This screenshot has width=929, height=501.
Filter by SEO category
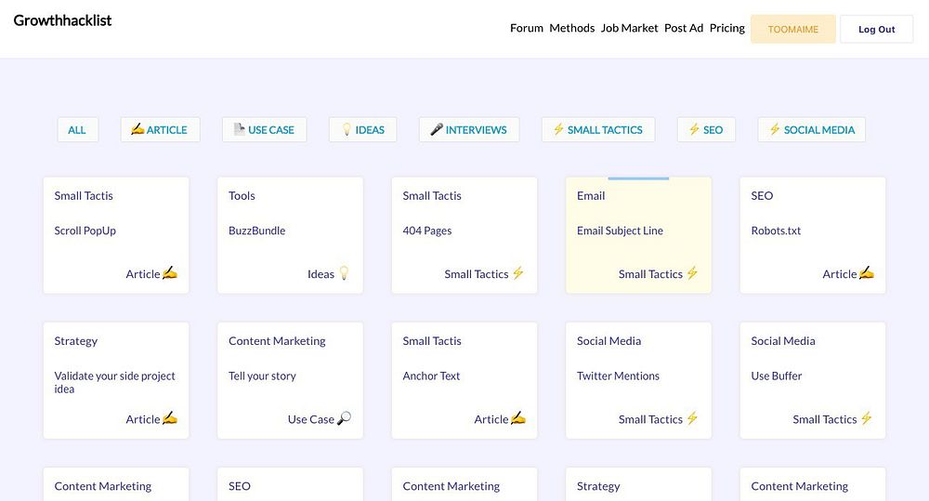[x=706, y=130]
